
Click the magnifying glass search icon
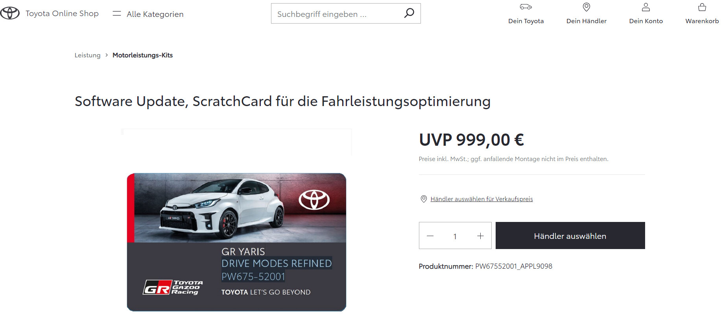pos(409,13)
